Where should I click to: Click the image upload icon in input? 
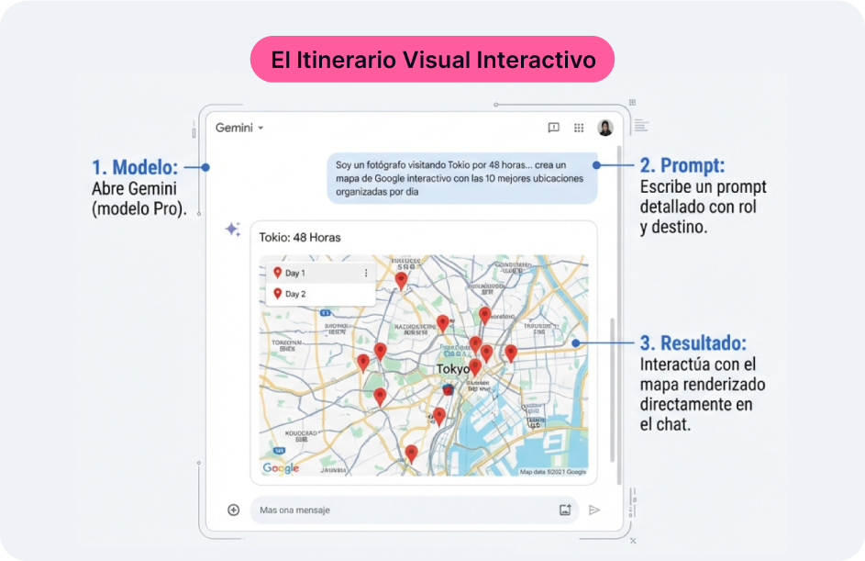[x=565, y=510]
